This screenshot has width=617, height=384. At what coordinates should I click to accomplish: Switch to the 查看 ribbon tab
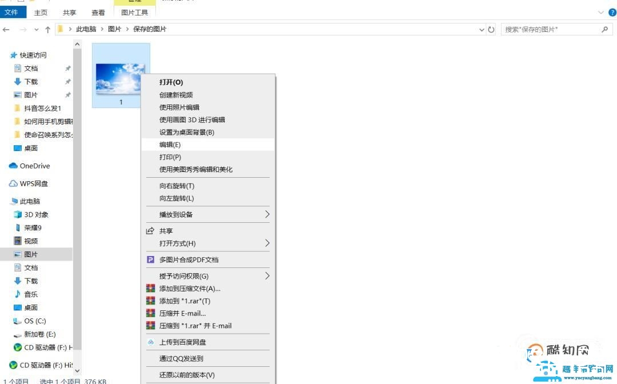(x=98, y=12)
